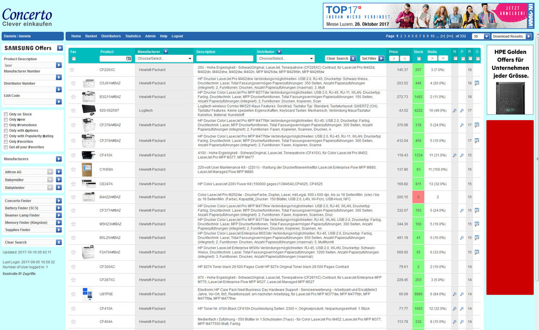Open Admin menu
This screenshot has width=539, height=330.
(x=150, y=36)
